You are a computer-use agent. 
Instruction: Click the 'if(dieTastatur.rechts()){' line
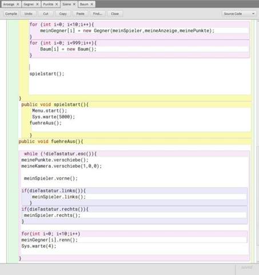pos(55,209)
